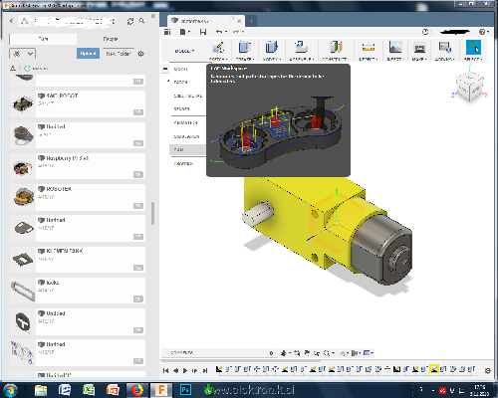This screenshot has height=398, width=498.
Task: Close the open document tab
Action: [x=239, y=21]
